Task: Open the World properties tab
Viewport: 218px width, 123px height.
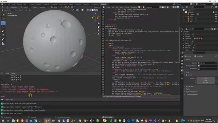Action: pyautogui.click(x=182, y=73)
